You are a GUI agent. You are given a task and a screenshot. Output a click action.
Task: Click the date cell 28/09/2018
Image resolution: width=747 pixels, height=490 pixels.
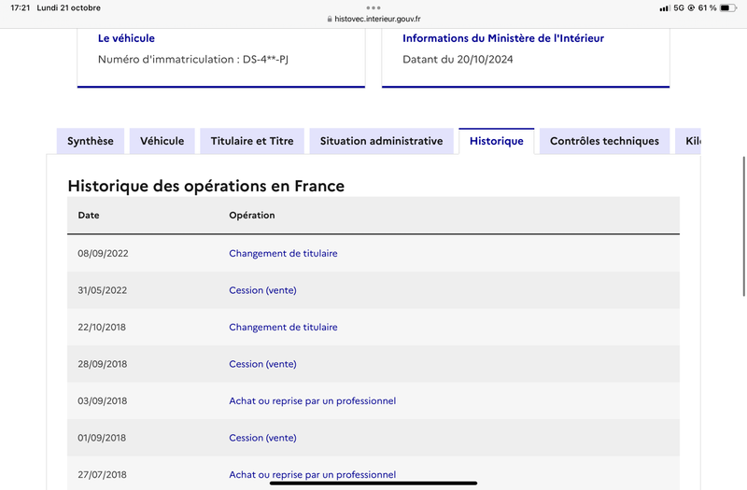pyautogui.click(x=103, y=364)
